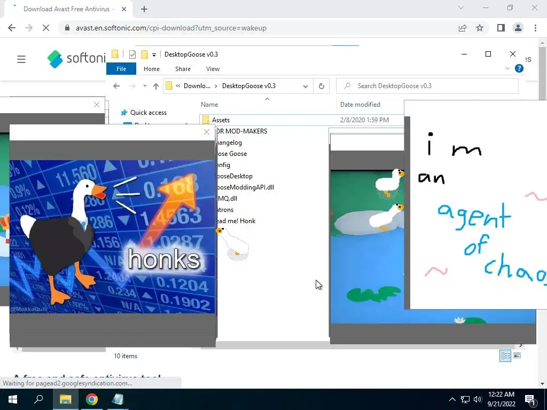Select the config file
Screen dimensions: 547x410
(x=223, y=165)
